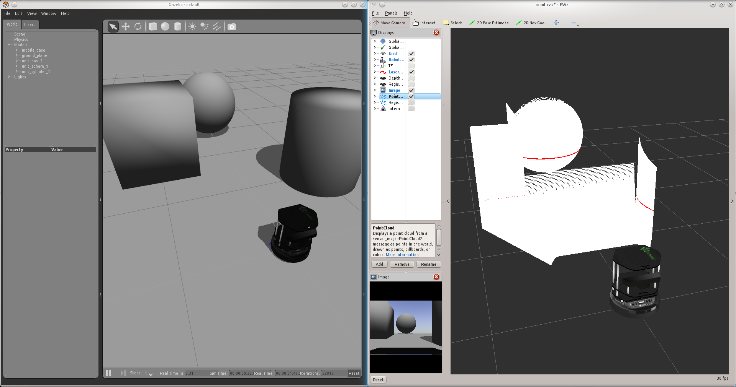Expand the mobile_base model tree item
Image resolution: width=736 pixels, height=387 pixels.
coord(16,50)
